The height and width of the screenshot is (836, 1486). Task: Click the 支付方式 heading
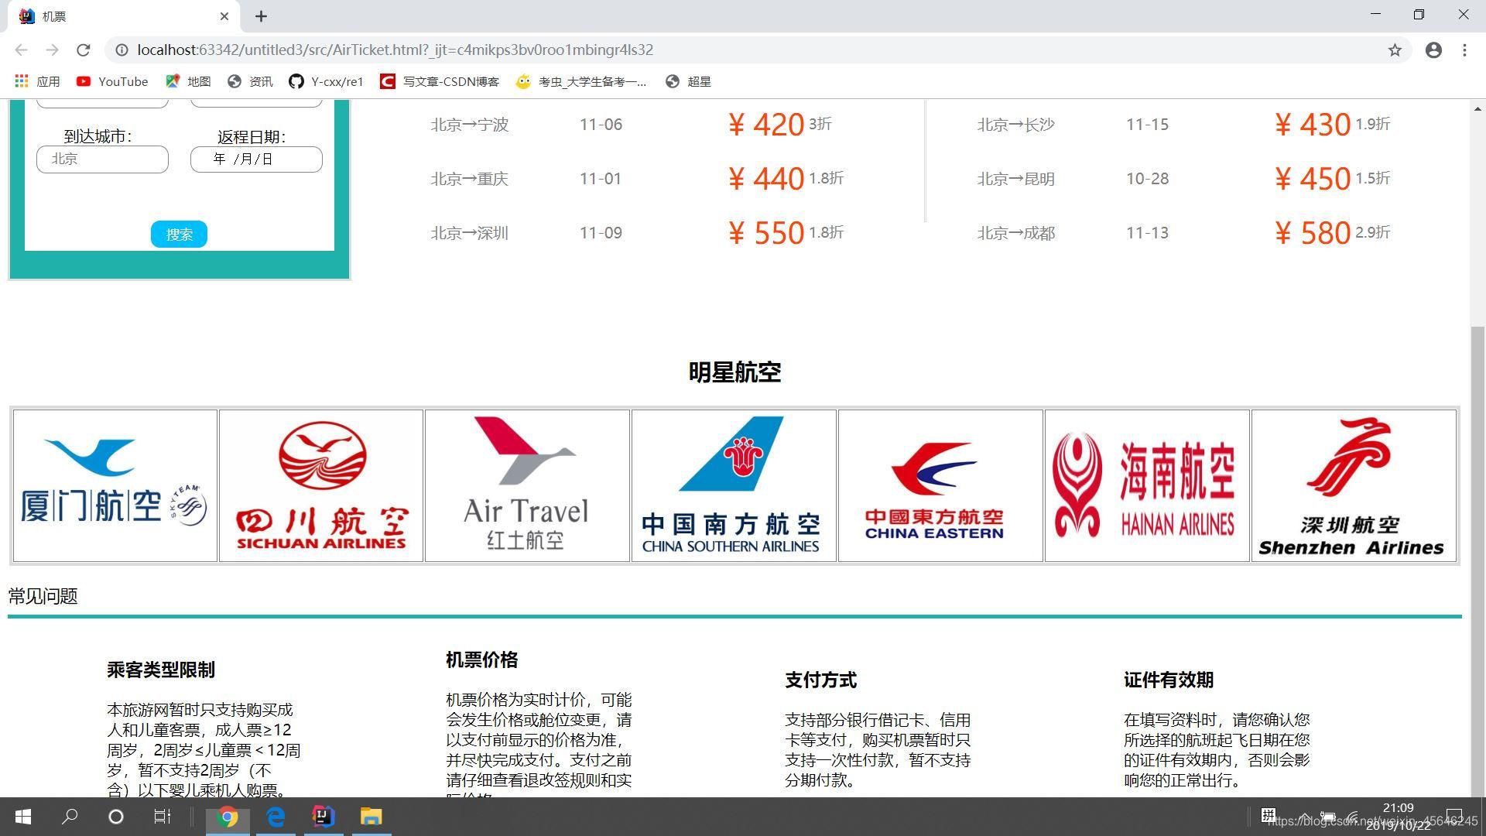(x=820, y=680)
